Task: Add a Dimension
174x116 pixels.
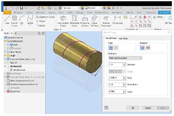Action: coord(118,20)
